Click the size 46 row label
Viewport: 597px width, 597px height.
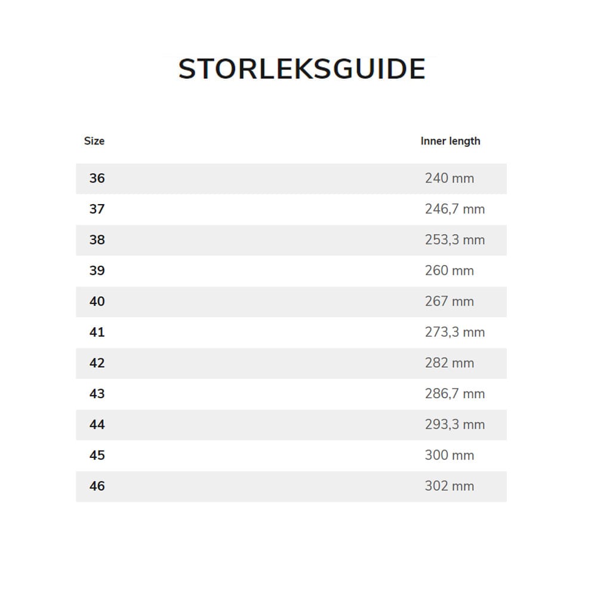pyautogui.click(x=97, y=487)
